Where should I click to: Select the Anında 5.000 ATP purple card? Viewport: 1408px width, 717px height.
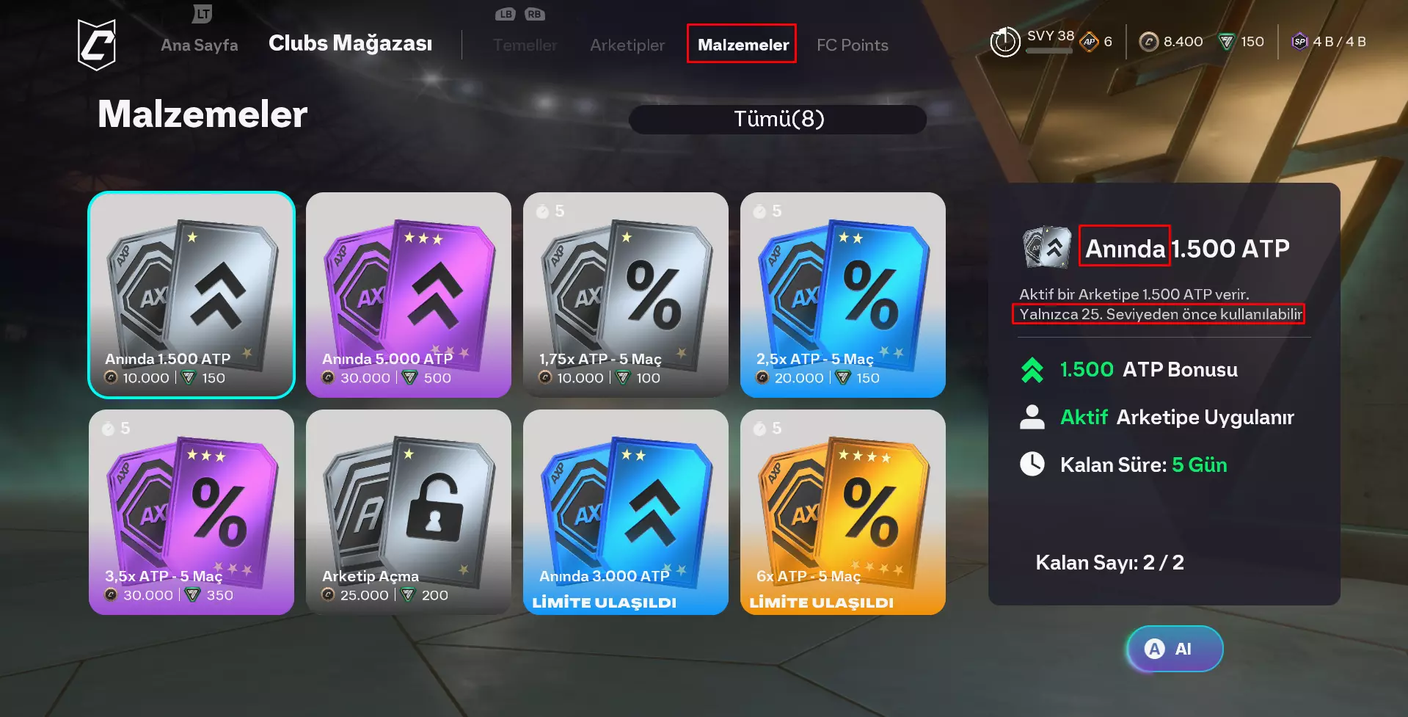(409, 295)
